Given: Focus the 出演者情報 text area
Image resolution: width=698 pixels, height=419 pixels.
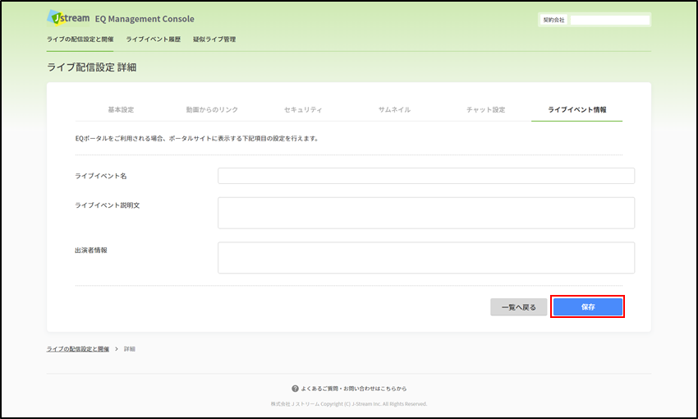Looking at the screenshot, I should [x=426, y=258].
